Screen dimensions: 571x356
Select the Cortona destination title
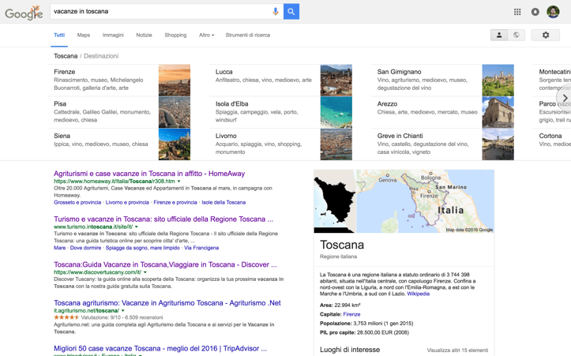pos(550,136)
